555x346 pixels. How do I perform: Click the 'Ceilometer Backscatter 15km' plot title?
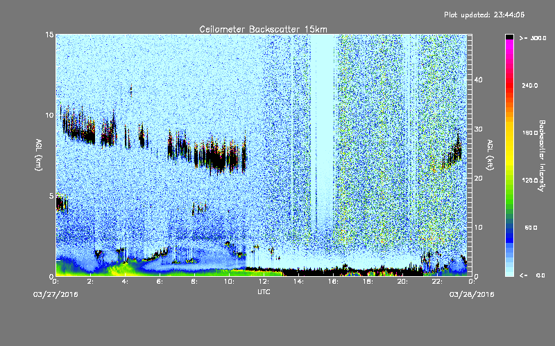263,29
